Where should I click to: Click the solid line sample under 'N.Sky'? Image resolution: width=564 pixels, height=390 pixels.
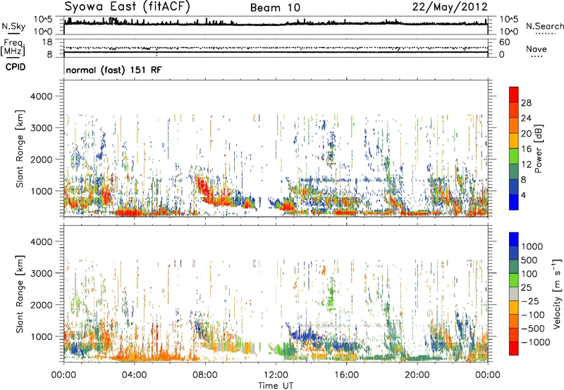tap(13, 33)
